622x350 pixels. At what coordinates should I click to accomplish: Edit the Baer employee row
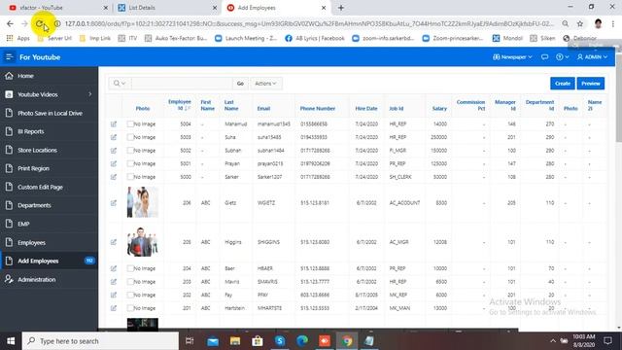pos(114,268)
